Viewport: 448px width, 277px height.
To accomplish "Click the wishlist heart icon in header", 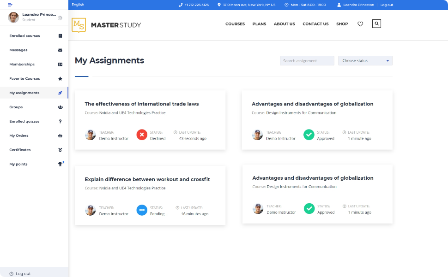I will tap(360, 24).
